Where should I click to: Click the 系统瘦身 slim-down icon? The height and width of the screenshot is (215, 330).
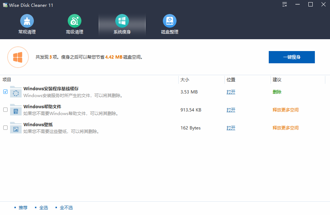(122, 21)
